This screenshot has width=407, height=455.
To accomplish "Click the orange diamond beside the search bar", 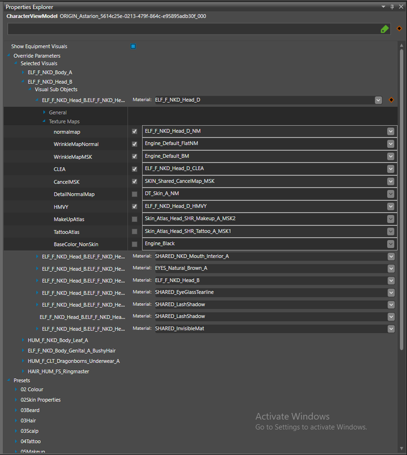I will click(400, 28).
